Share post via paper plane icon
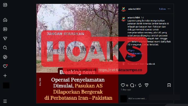This screenshot has width=188, height=106. [146, 85]
